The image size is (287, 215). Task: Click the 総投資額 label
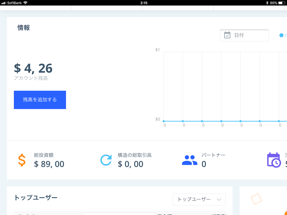[44, 155]
